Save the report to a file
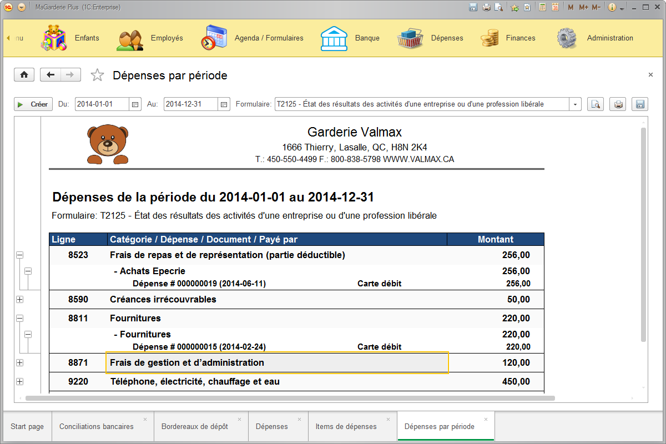The height and width of the screenshot is (444, 666). 639,104
